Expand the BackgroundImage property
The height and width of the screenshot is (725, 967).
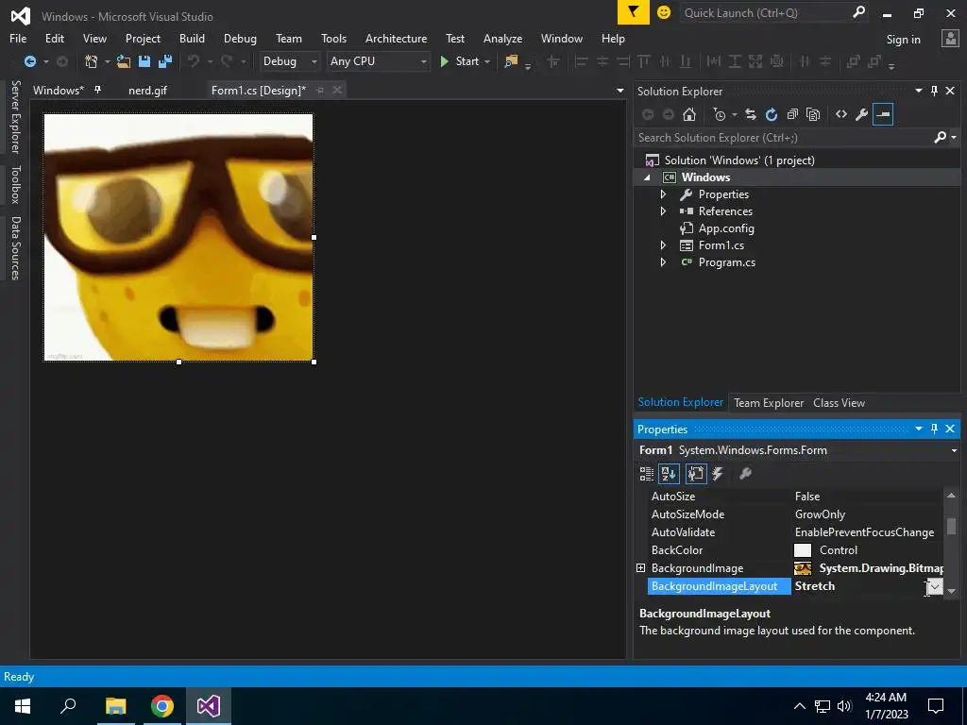[x=641, y=567]
